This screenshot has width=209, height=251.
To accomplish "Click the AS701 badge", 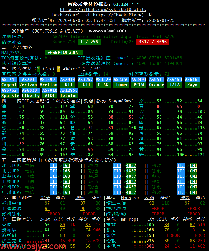I will tap(28, 80).
